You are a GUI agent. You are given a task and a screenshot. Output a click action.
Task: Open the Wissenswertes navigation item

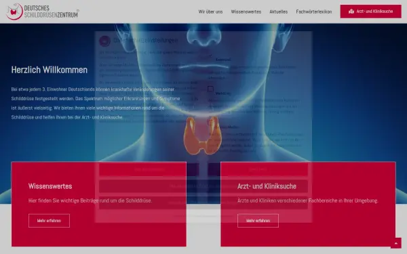pyautogui.click(x=246, y=12)
